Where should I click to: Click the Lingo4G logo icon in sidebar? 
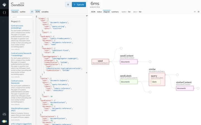coord(4,5)
